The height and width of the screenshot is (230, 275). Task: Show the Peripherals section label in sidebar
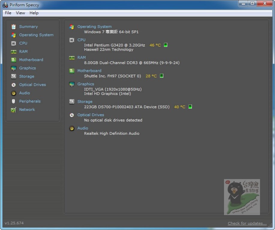tap(30, 101)
